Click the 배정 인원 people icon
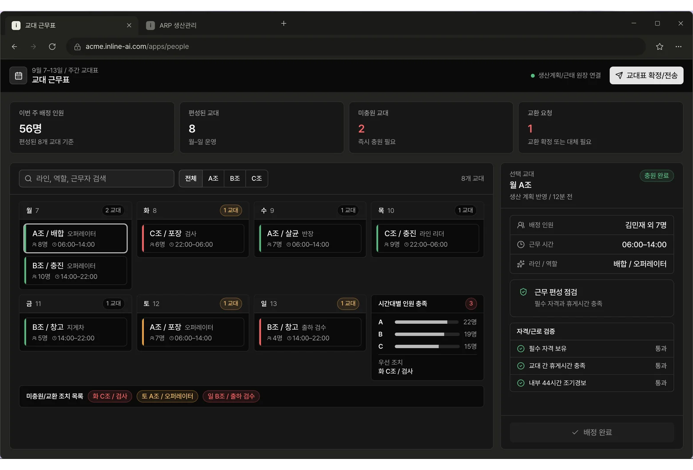Viewport: 693px width, 470px height. (x=521, y=225)
